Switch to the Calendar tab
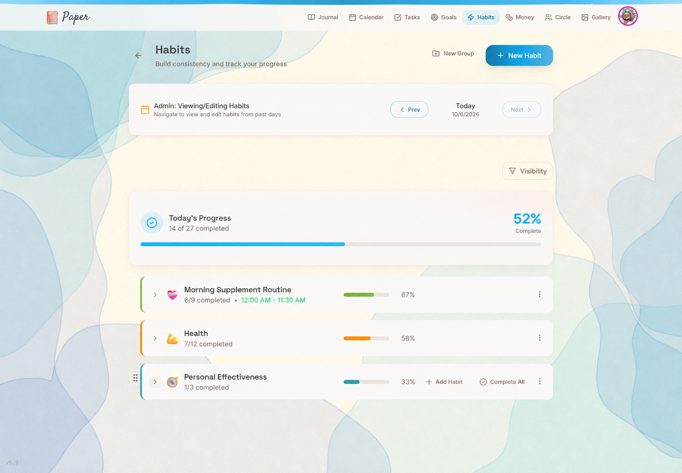Viewport: 682px width, 473px height. click(366, 17)
